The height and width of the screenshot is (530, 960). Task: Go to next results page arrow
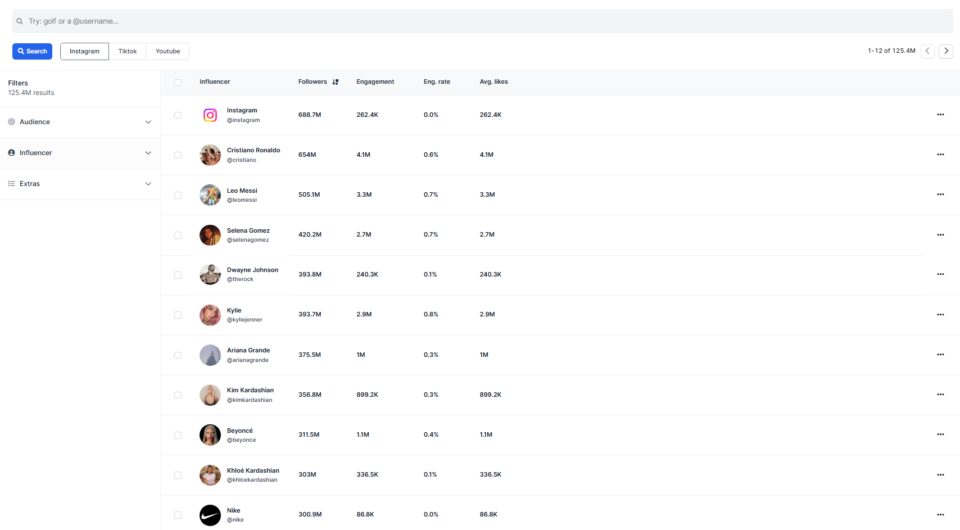946,51
